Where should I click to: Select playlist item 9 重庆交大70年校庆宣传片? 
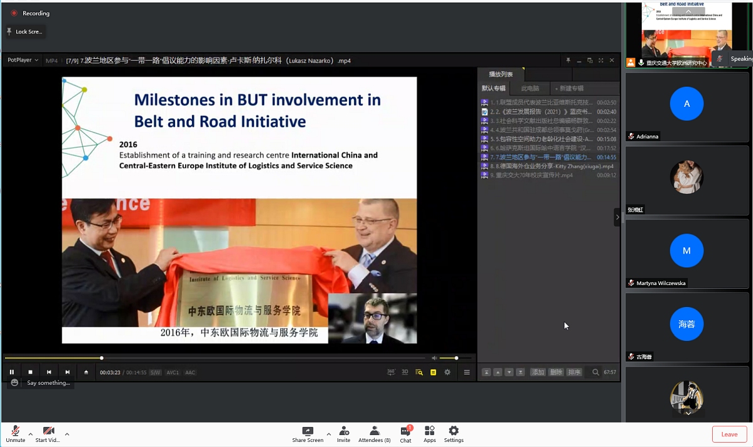[548, 175]
